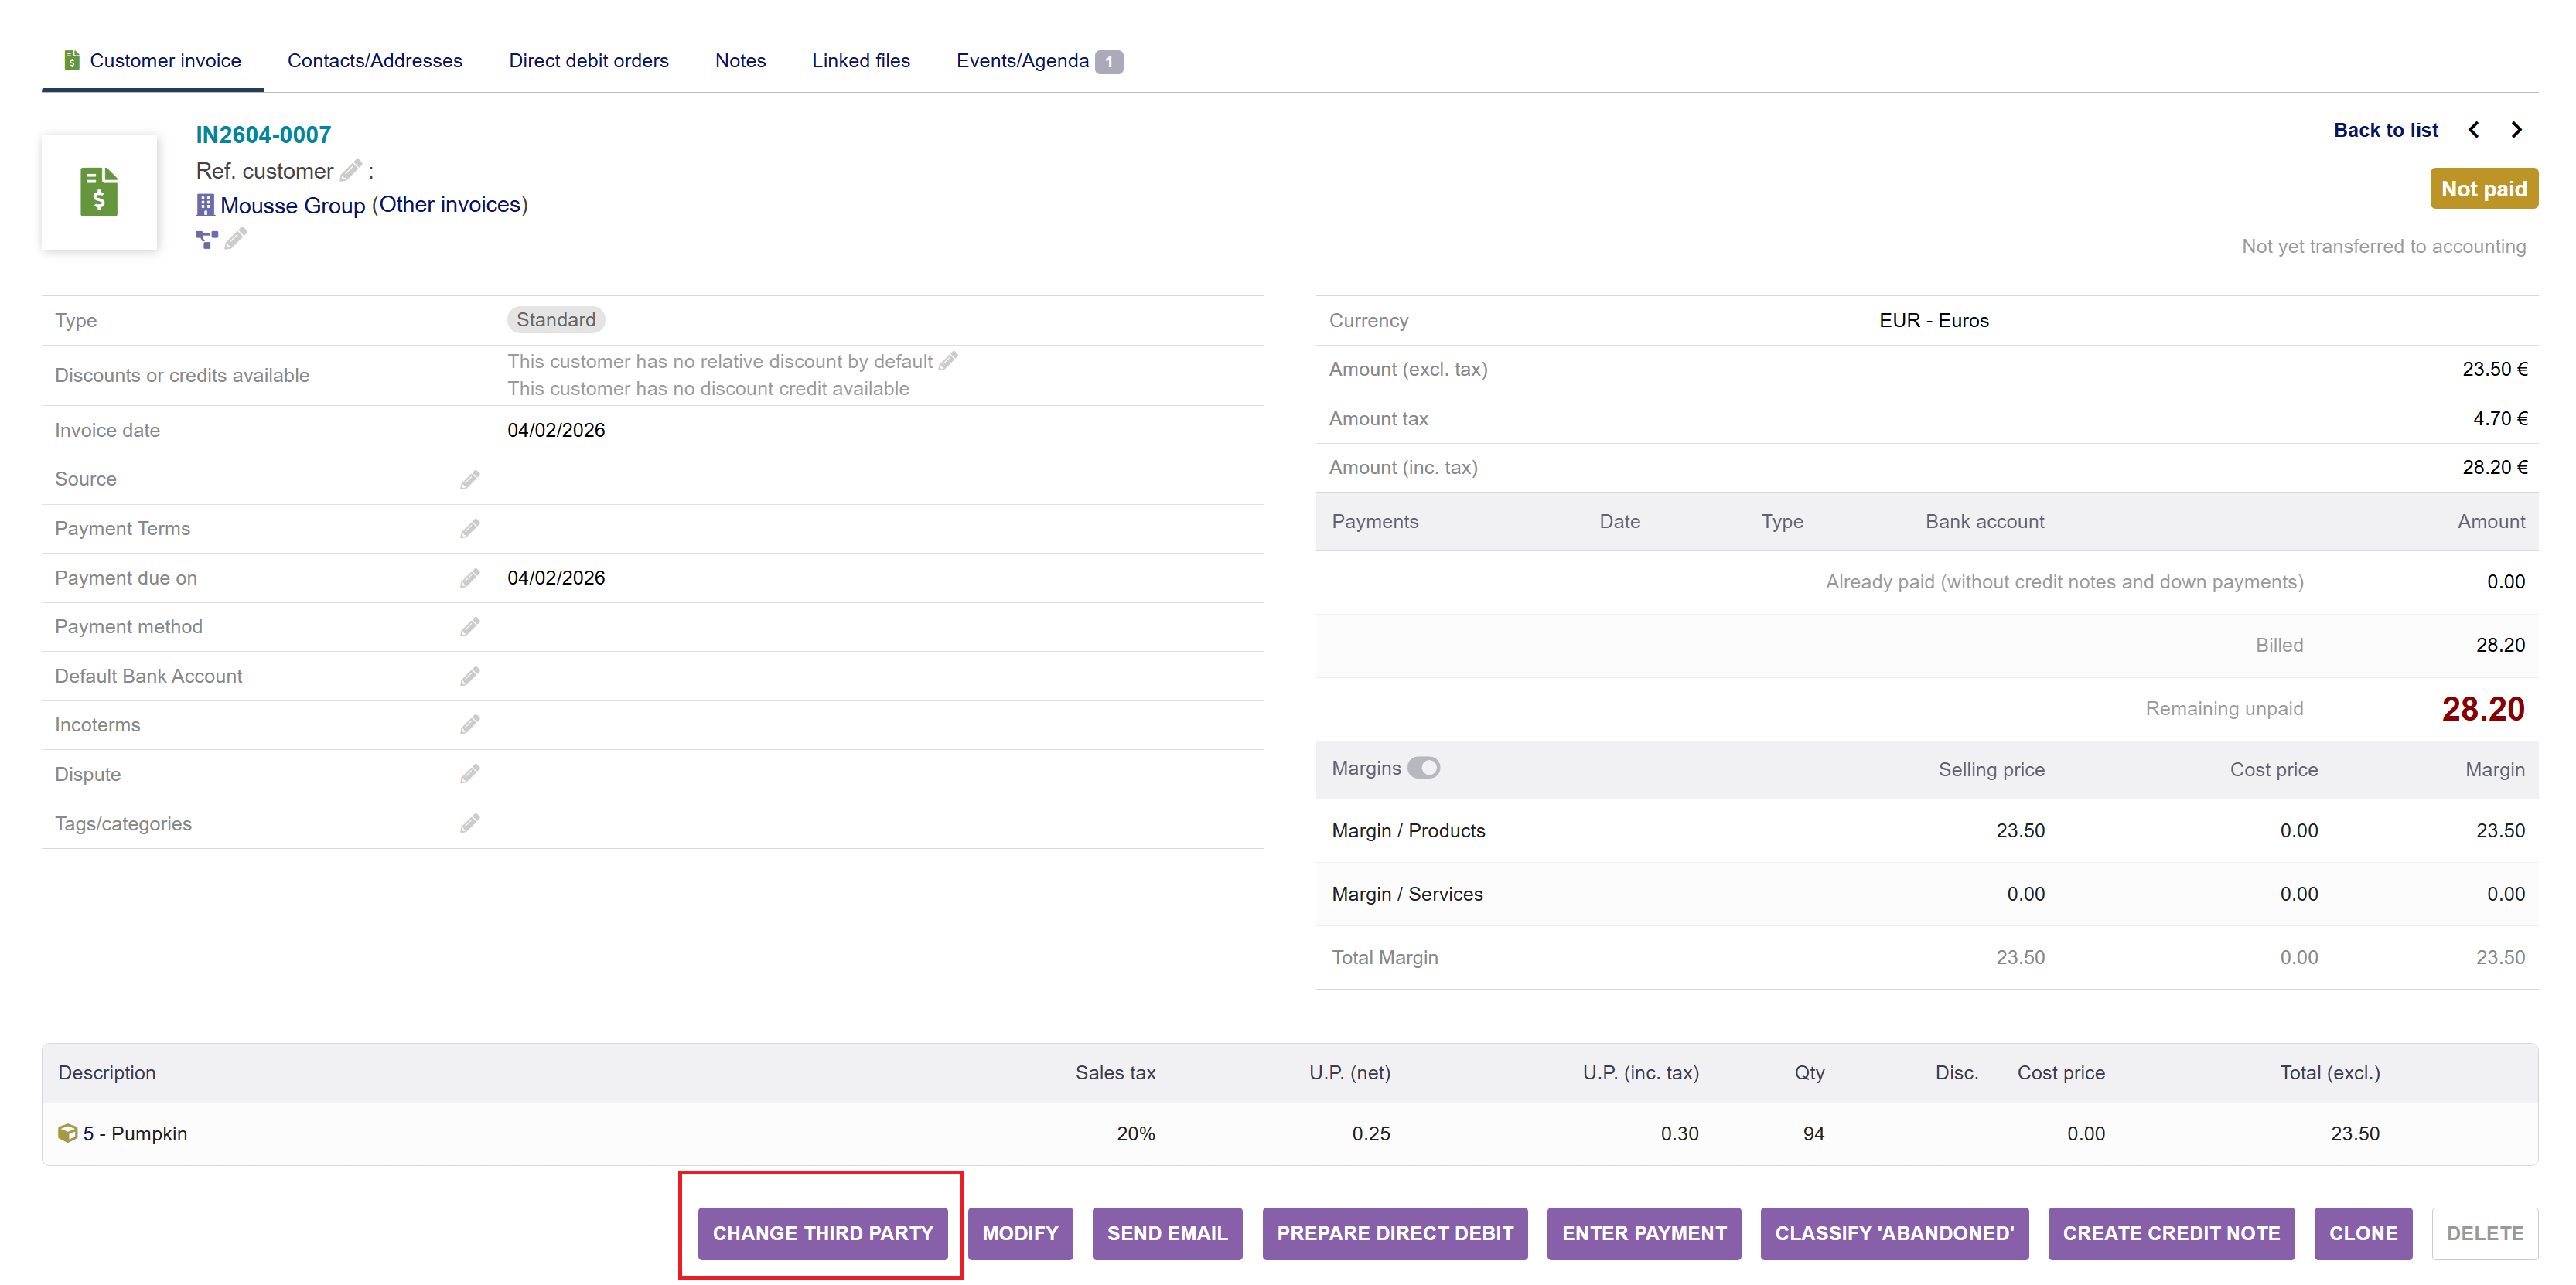2576x1285 pixels.
Task: Toggle the Margins switch
Action: pos(1423,768)
